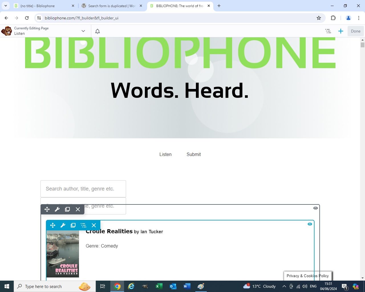
Task: Remove the module using blue toolbar X
Action: 94,225
